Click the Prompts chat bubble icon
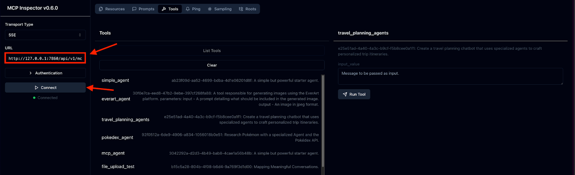 [x=134, y=9]
